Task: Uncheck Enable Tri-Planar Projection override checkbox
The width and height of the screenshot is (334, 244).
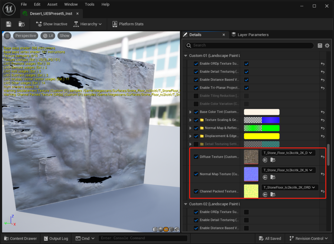Action: 196,88
